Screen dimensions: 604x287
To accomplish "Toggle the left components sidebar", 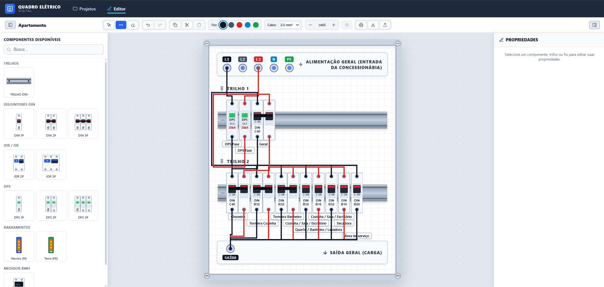I will [x=10, y=25].
